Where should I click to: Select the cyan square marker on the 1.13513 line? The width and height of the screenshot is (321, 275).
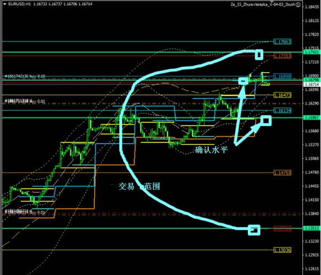click(254, 230)
